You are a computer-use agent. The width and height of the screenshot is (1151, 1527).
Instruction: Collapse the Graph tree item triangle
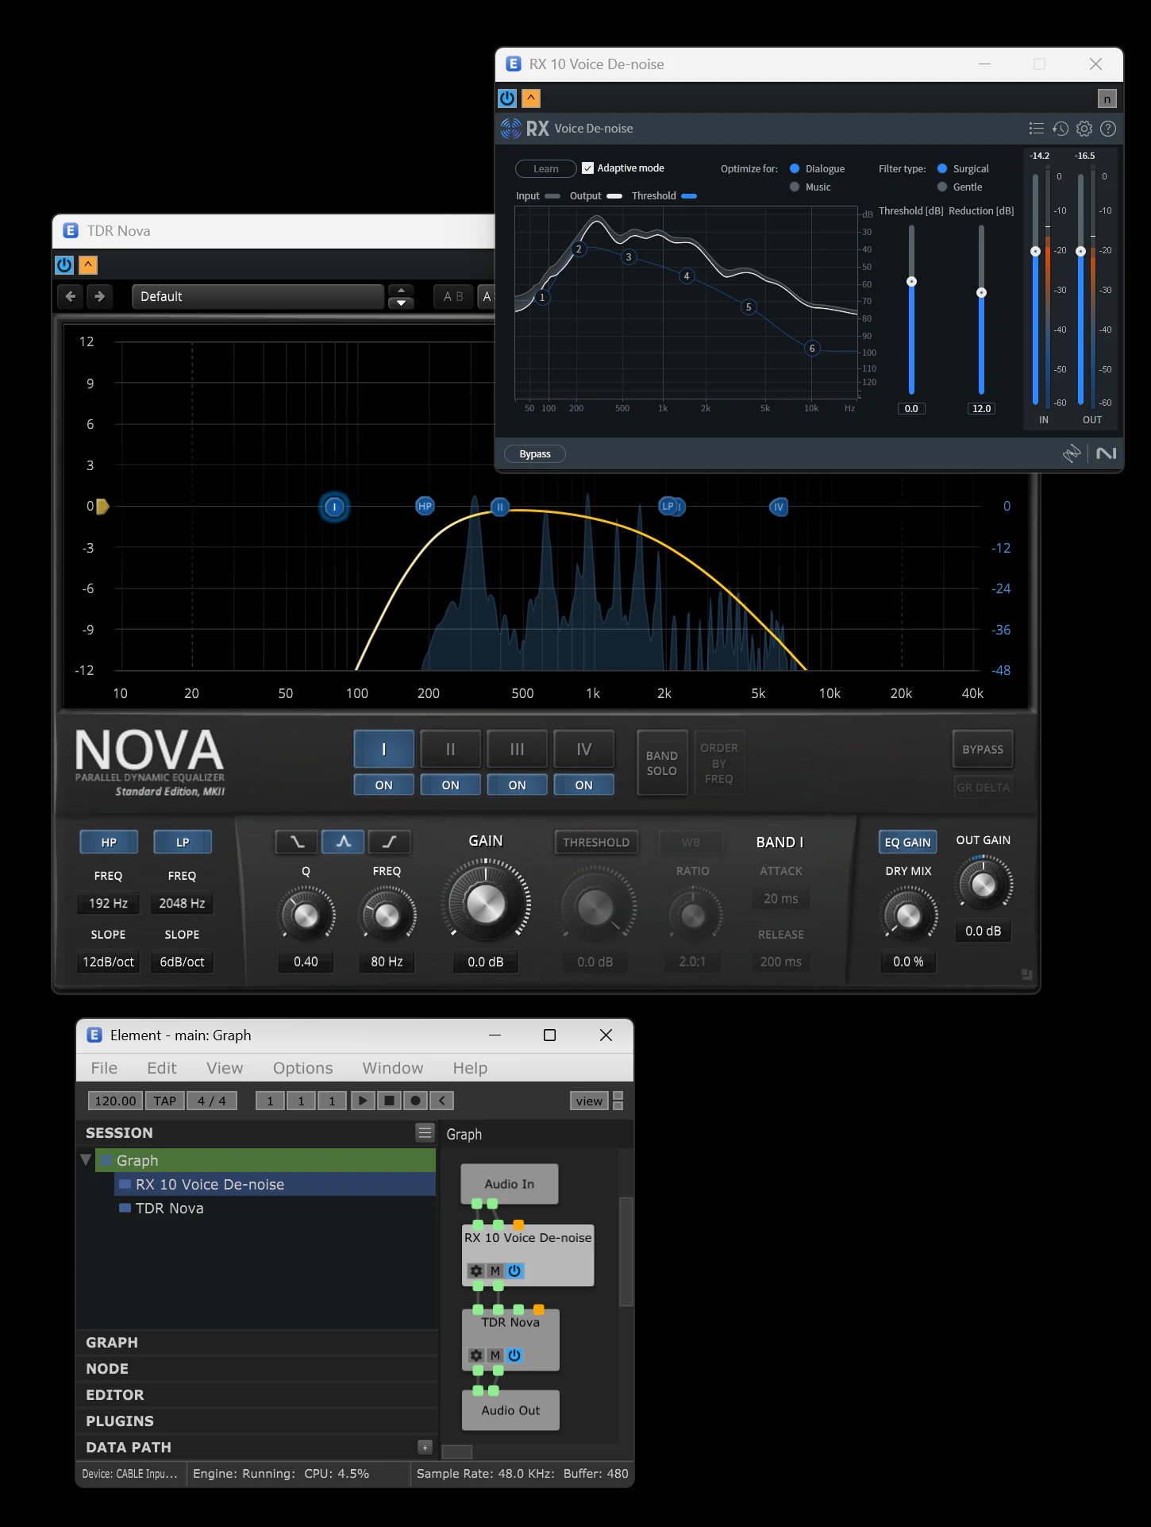click(86, 1160)
